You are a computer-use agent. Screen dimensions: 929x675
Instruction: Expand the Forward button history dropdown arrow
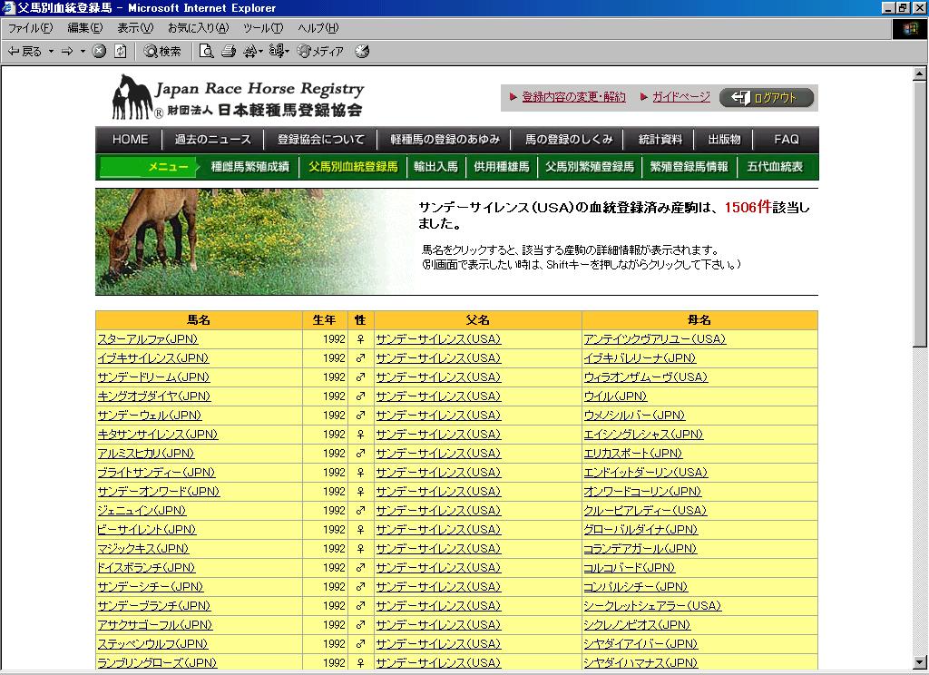coord(83,52)
